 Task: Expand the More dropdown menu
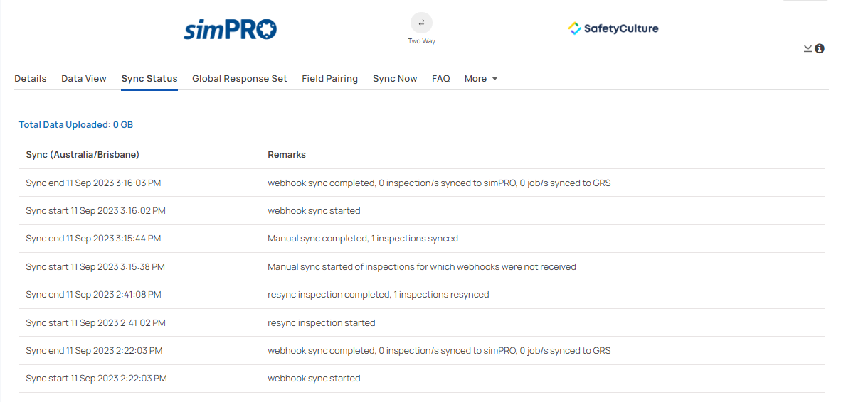pos(481,79)
